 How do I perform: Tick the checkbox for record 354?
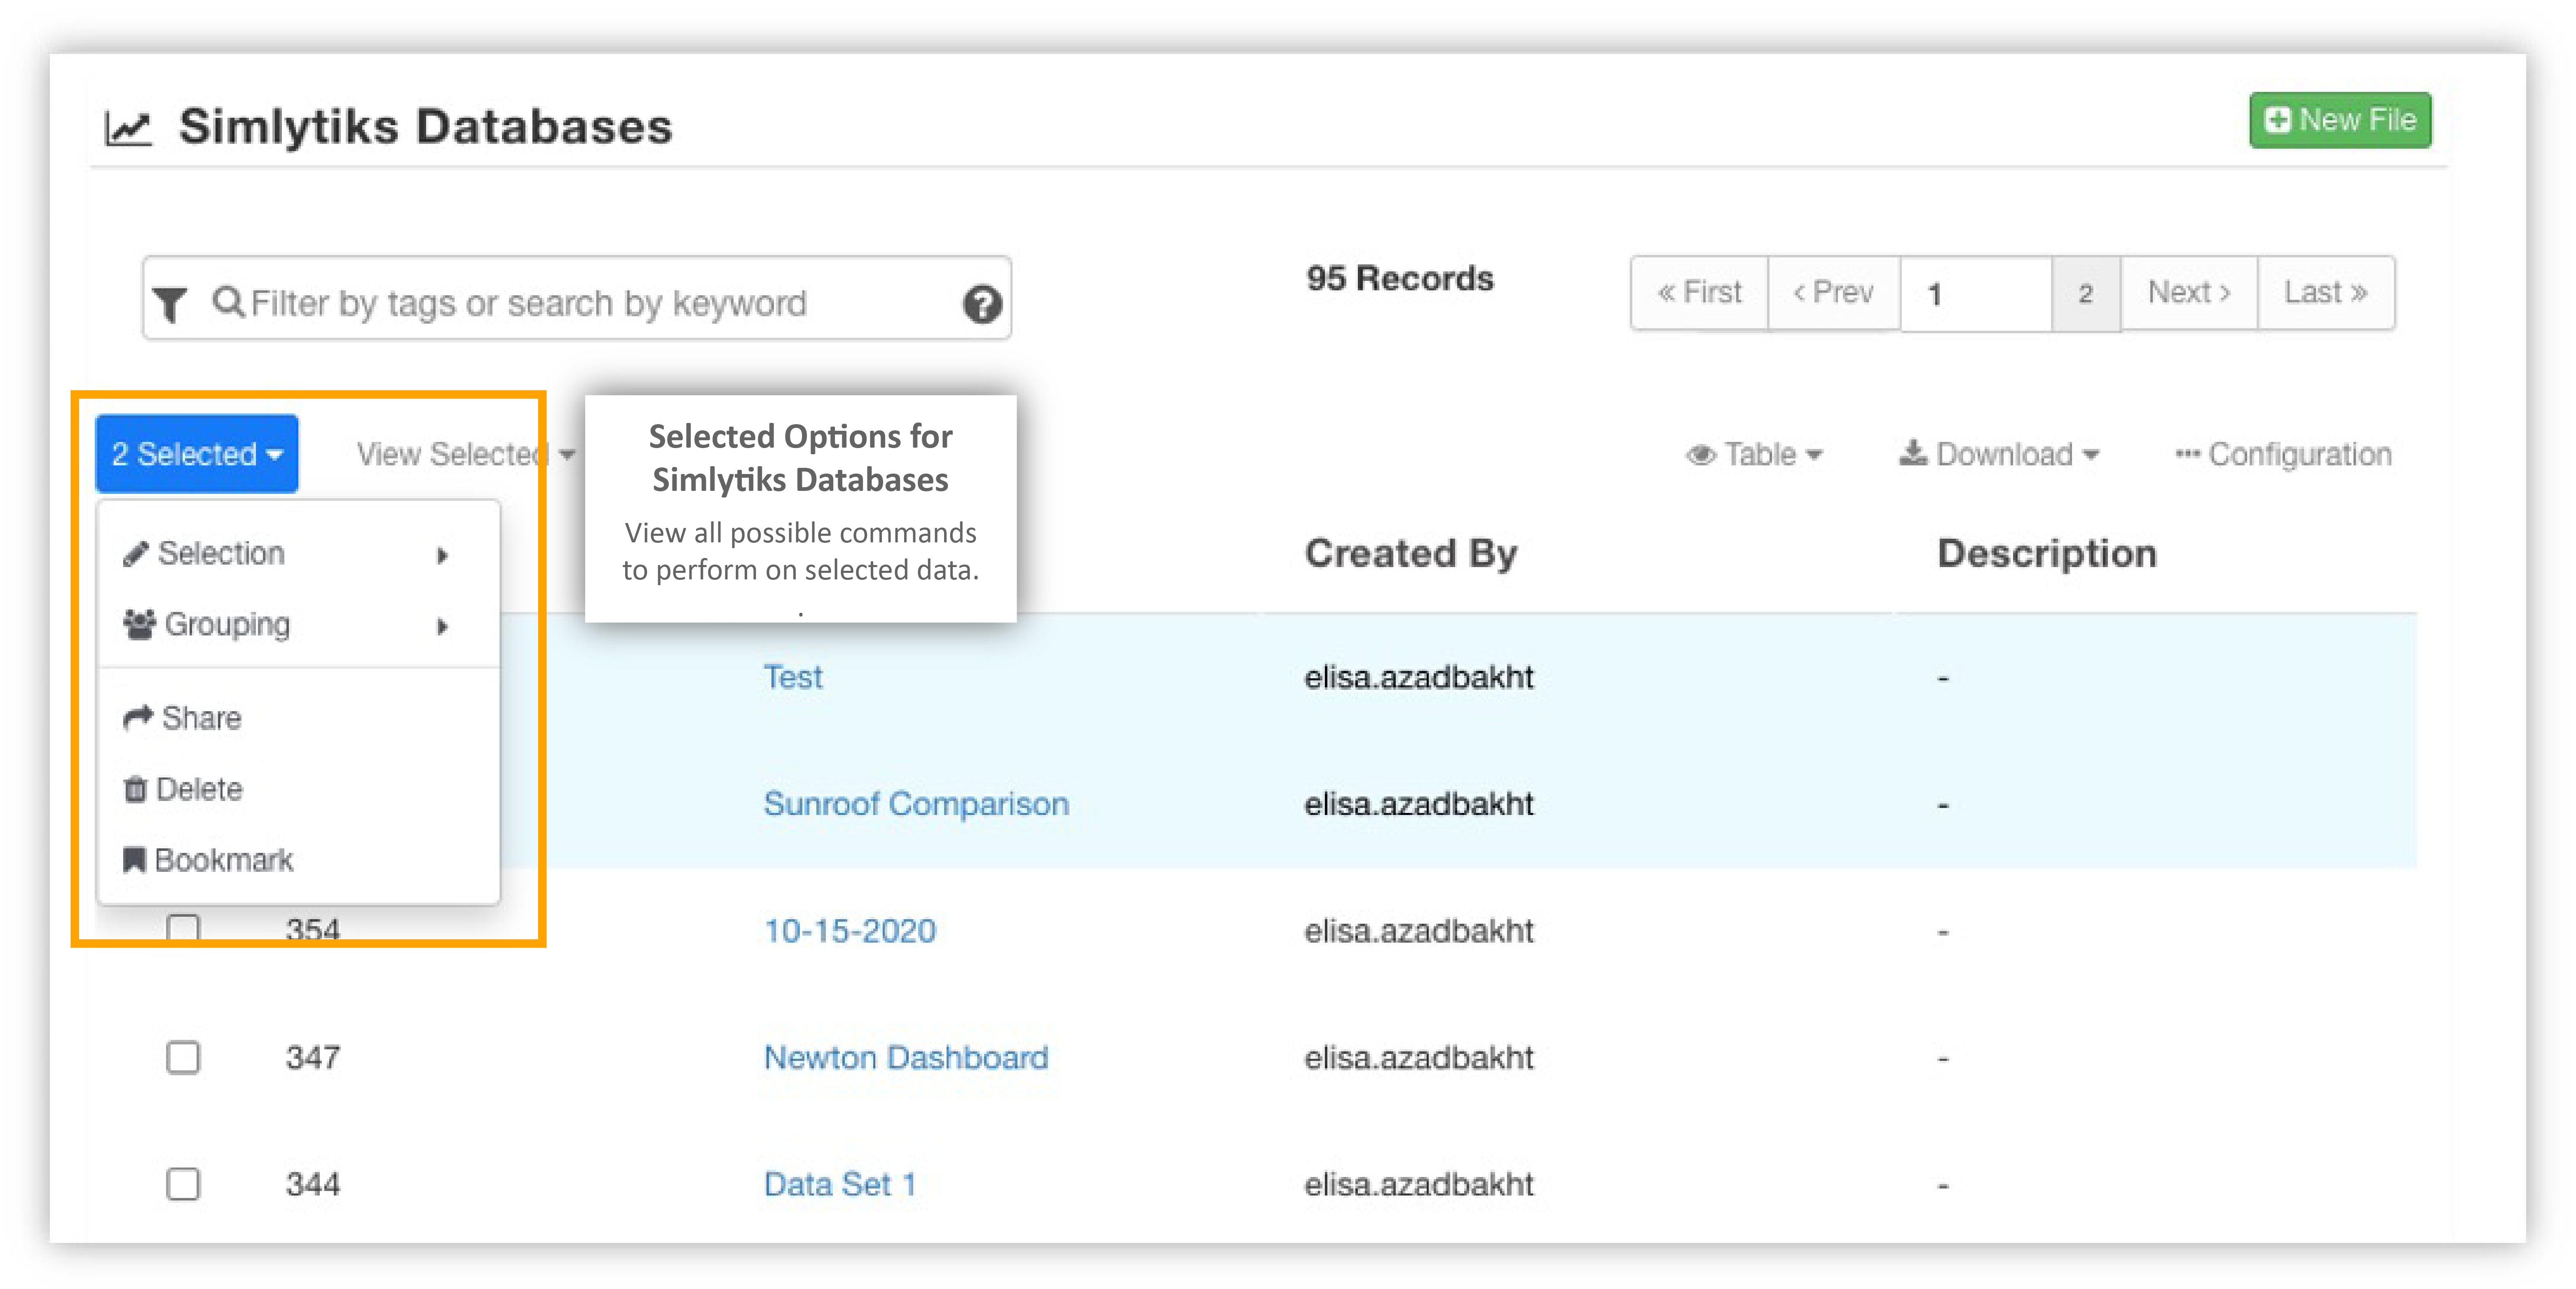click(x=183, y=929)
